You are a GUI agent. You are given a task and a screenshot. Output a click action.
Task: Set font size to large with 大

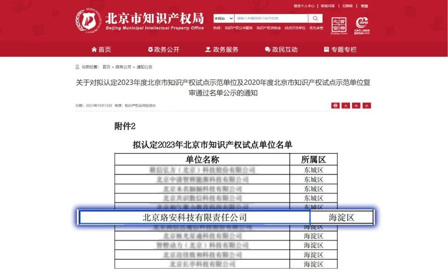pyautogui.click(x=346, y=106)
